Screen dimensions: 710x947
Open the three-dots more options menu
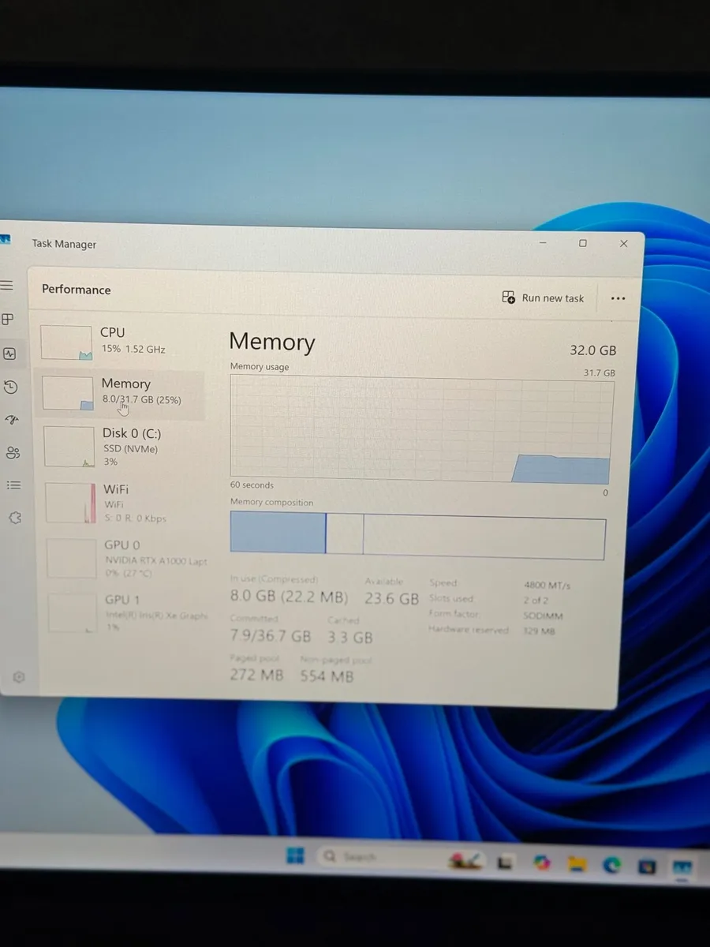(x=618, y=298)
